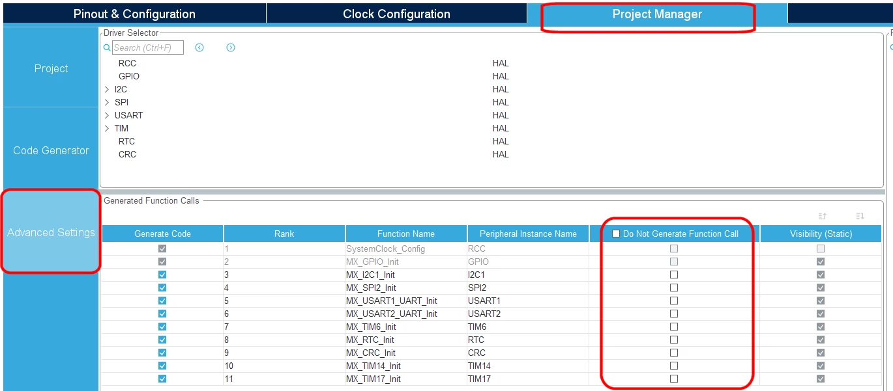Click rank cell 3

click(x=284, y=275)
